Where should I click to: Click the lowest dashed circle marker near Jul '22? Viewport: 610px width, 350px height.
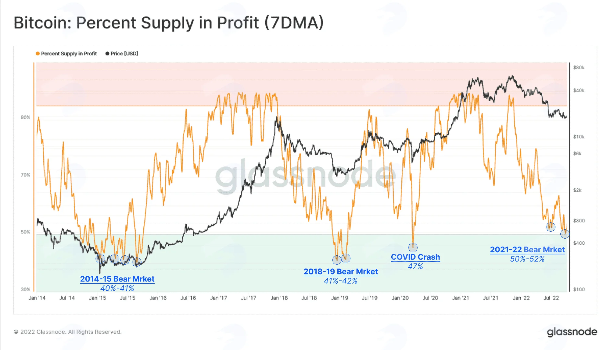(x=565, y=234)
